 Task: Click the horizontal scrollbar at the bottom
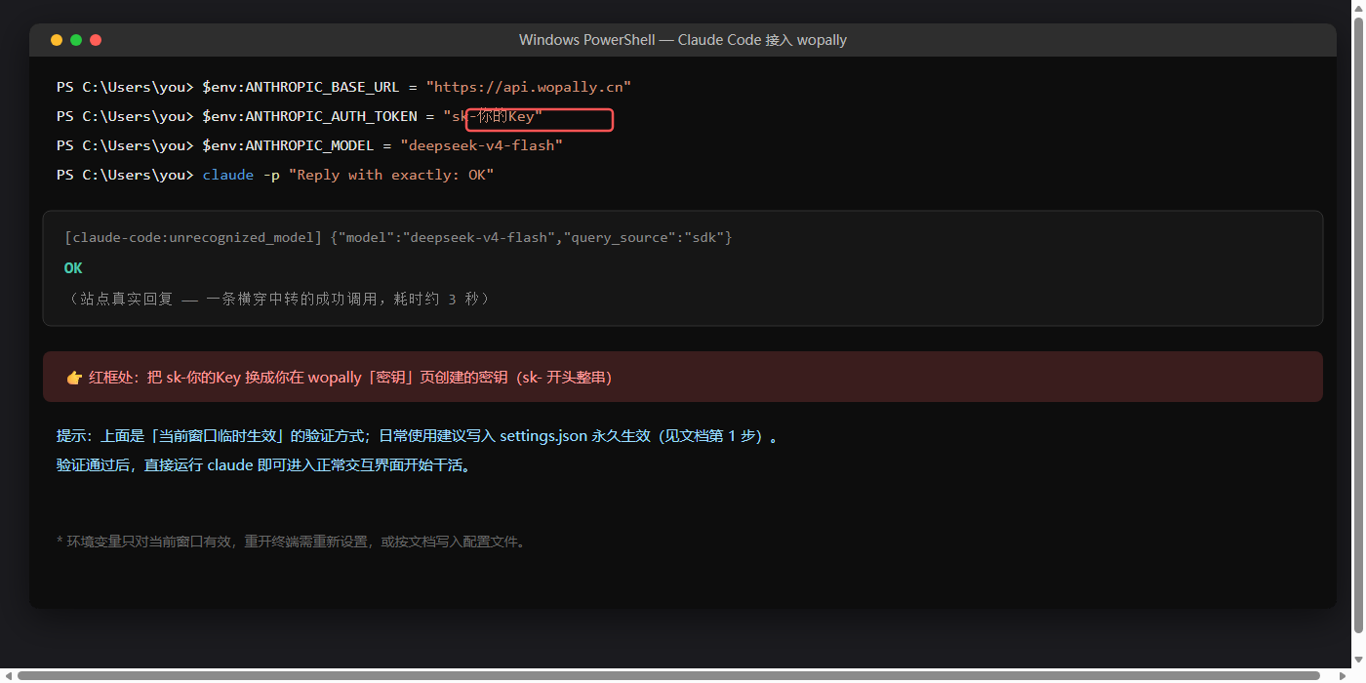tap(668, 675)
